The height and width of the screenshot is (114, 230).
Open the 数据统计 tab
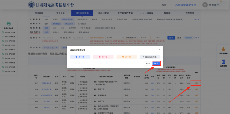coord(168,13)
